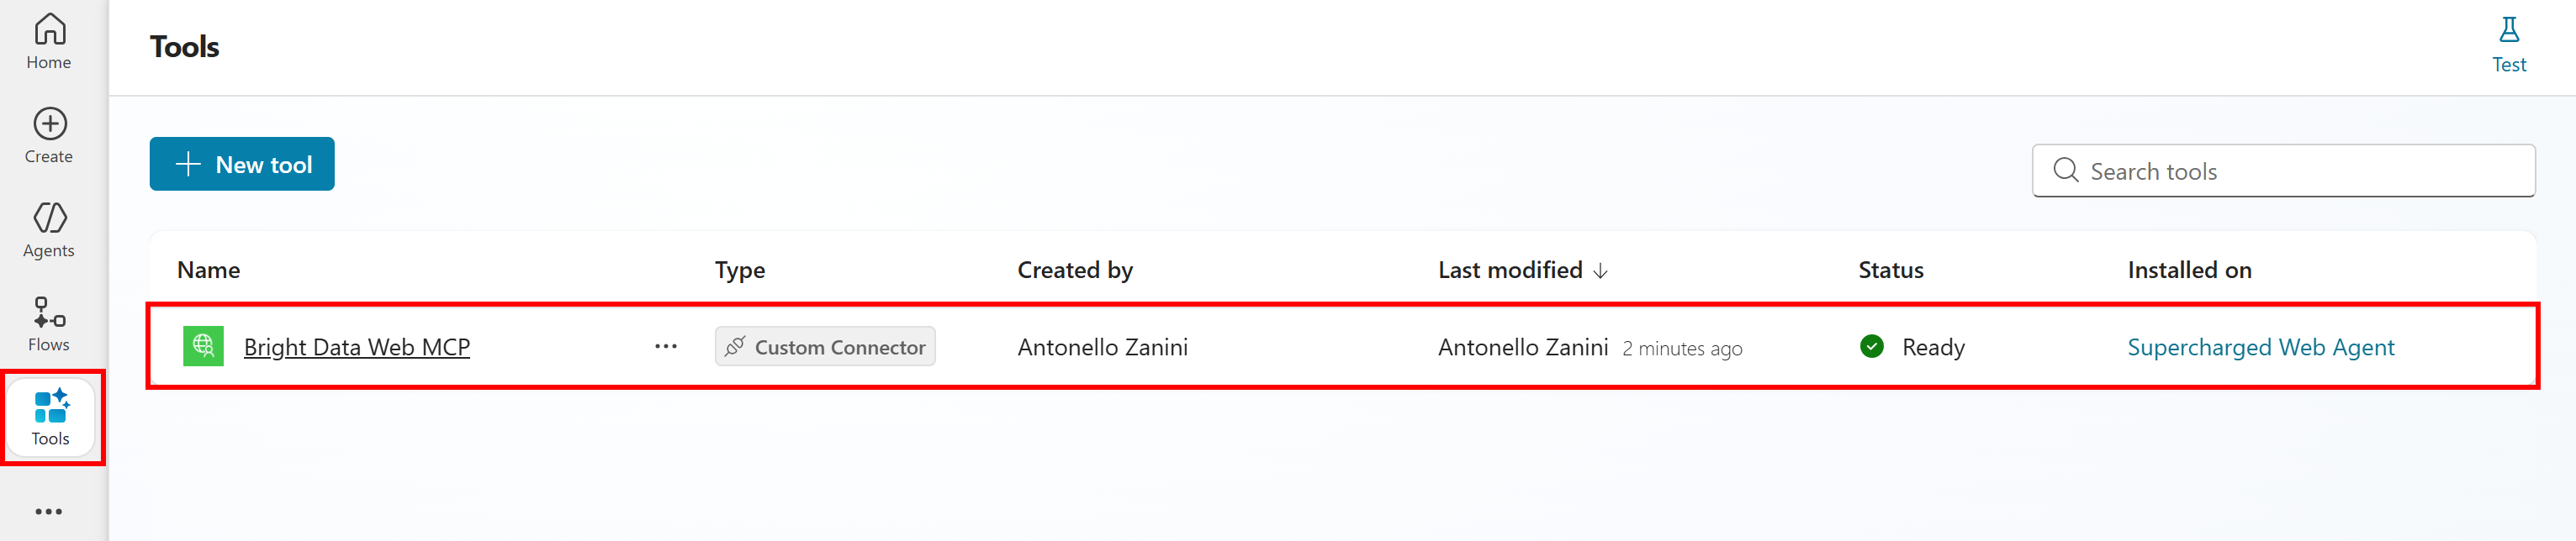Viewport: 2576px width, 541px height.
Task: Click the magnifier icon in search box
Action: pos(2065,171)
